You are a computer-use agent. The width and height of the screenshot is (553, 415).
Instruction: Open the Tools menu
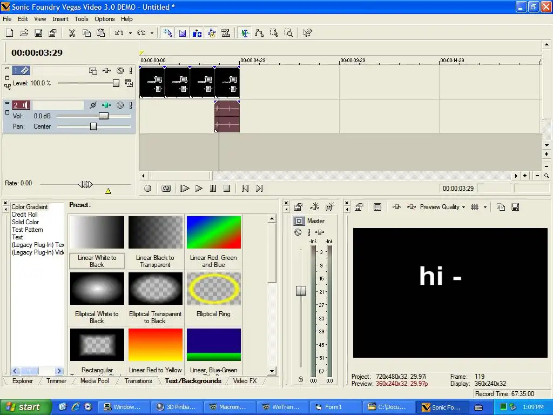81,19
